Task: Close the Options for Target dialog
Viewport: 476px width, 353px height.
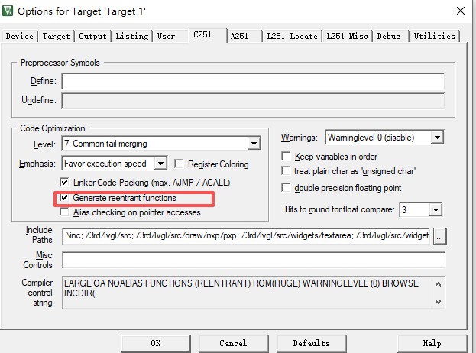Action: click(x=459, y=11)
